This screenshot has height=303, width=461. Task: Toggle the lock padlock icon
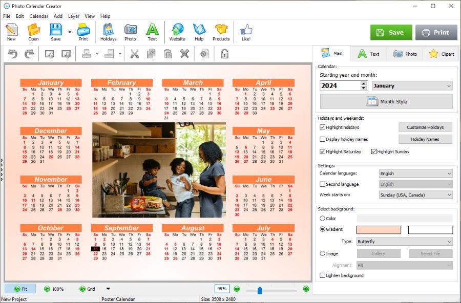(225, 54)
